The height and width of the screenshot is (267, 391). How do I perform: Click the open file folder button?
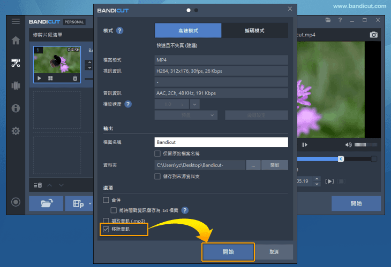pyautogui.click(x=46, y=203)
